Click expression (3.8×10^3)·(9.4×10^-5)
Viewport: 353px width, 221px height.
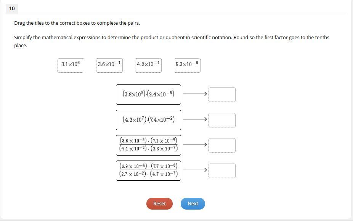[148, 94]
